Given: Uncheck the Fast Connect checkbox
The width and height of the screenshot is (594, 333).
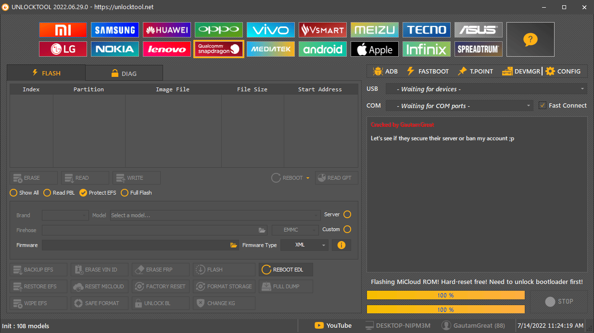Looking at the screenshot, I should [x=542, y=105].
